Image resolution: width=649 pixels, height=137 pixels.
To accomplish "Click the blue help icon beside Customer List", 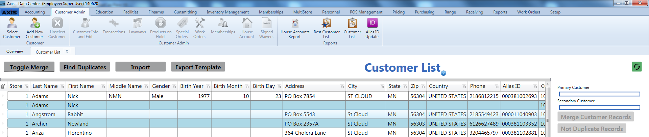I will (x=443, y=73).
